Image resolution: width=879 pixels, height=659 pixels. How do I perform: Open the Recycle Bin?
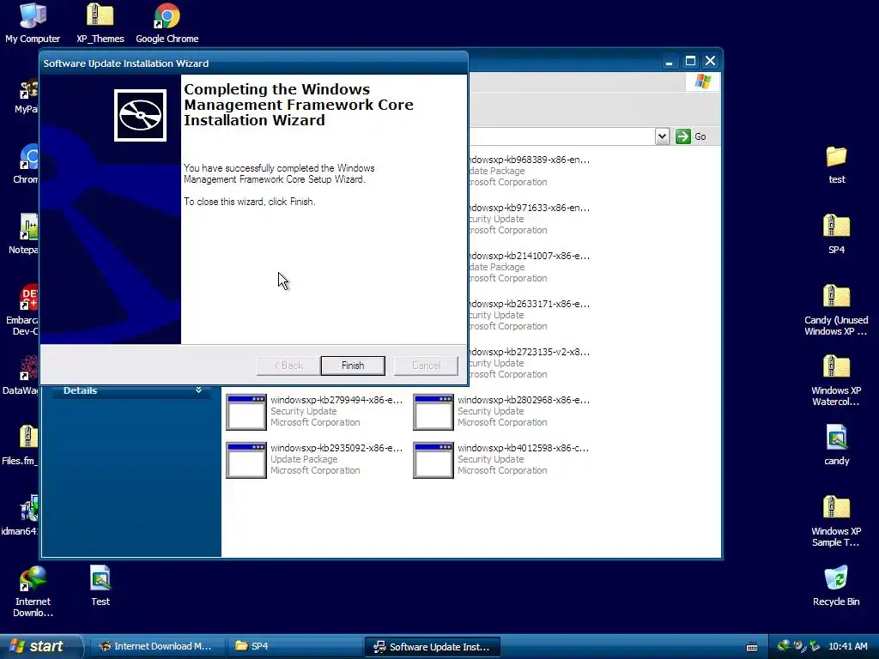point(836,585)
